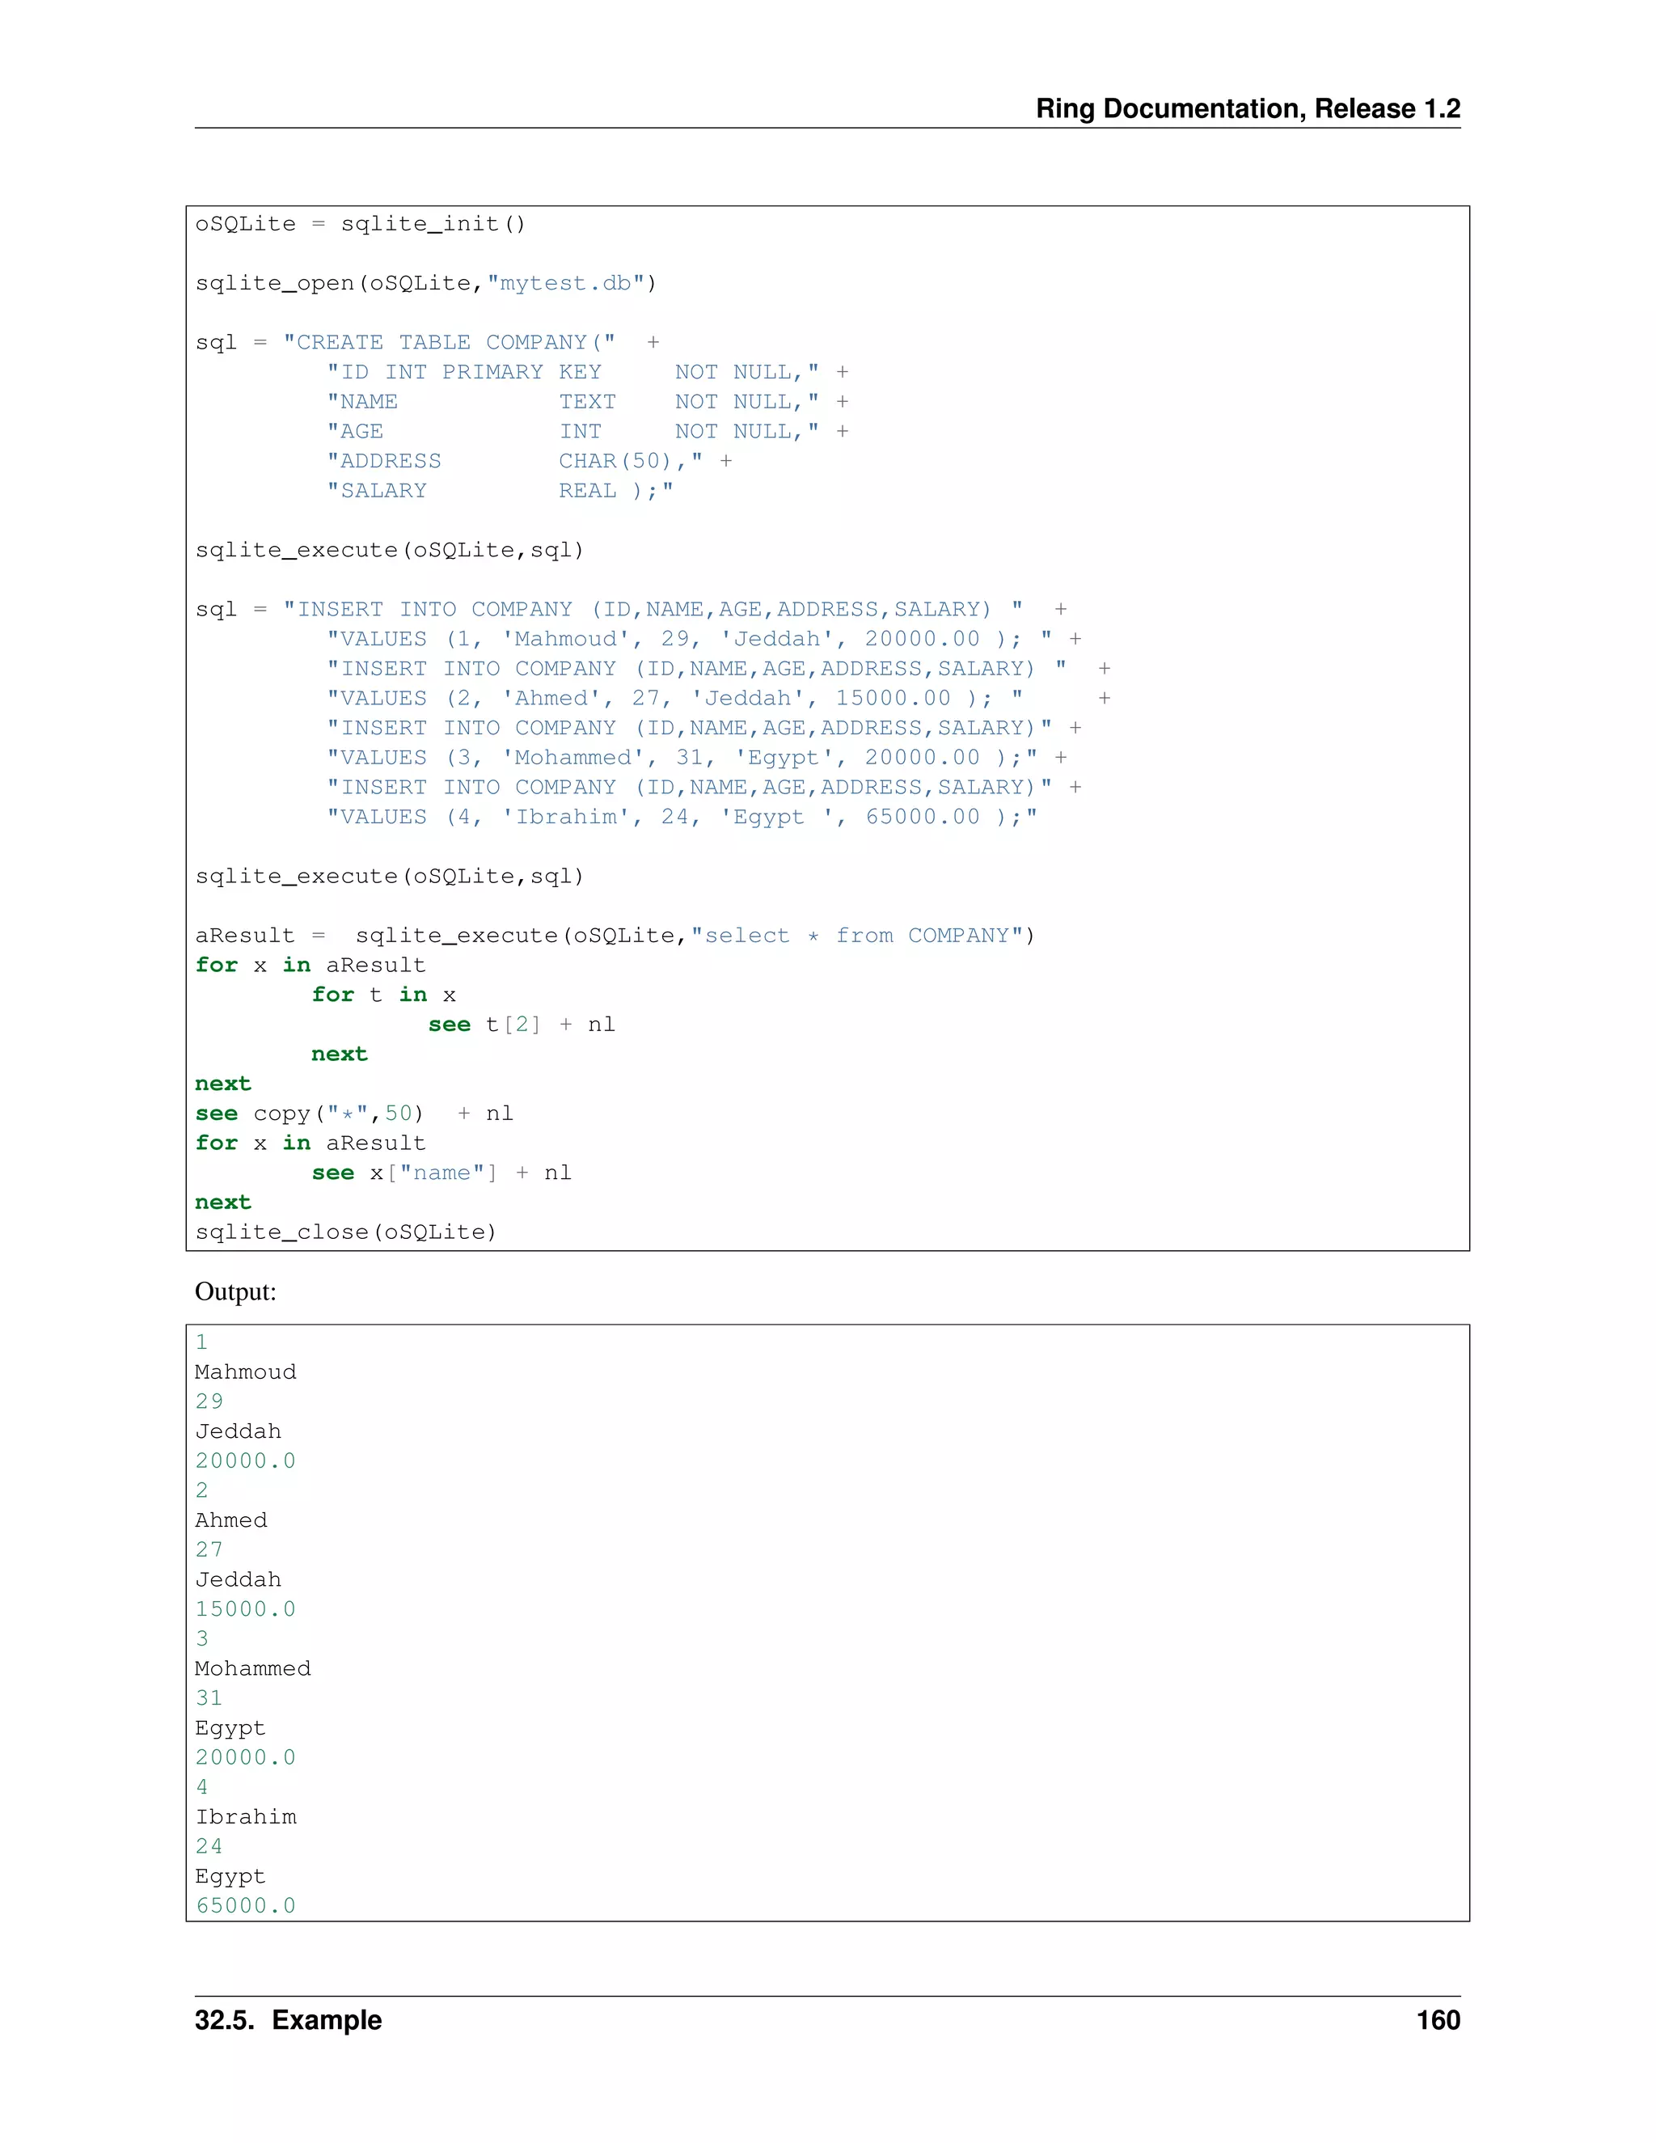Click the 'see x["name"] + nl' statement
Viewport: 1656px width, 2143px height.
click(441, 1173)
